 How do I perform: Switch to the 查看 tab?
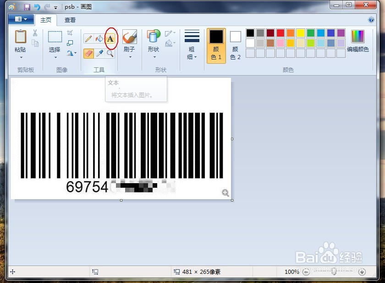pyautogui.click(x=70, y=20)
